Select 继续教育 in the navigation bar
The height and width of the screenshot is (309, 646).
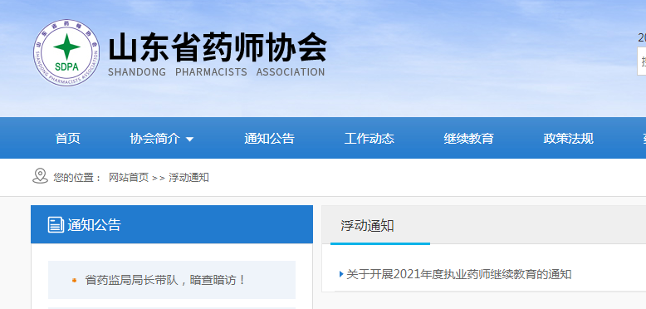click(469, 139)
